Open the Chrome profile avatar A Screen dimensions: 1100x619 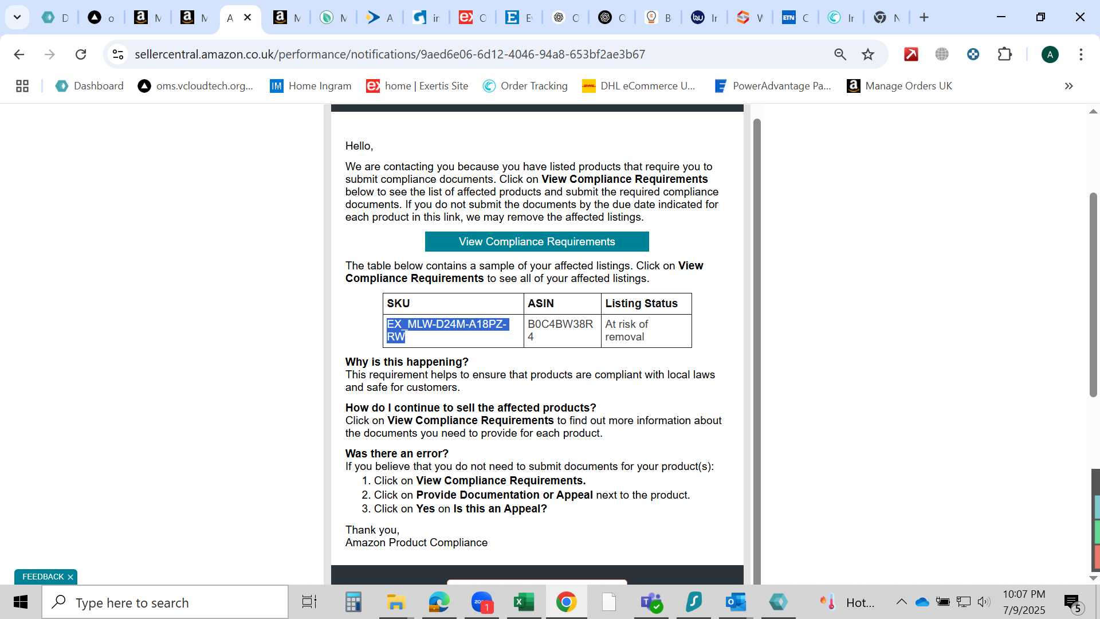[1050, 54]
